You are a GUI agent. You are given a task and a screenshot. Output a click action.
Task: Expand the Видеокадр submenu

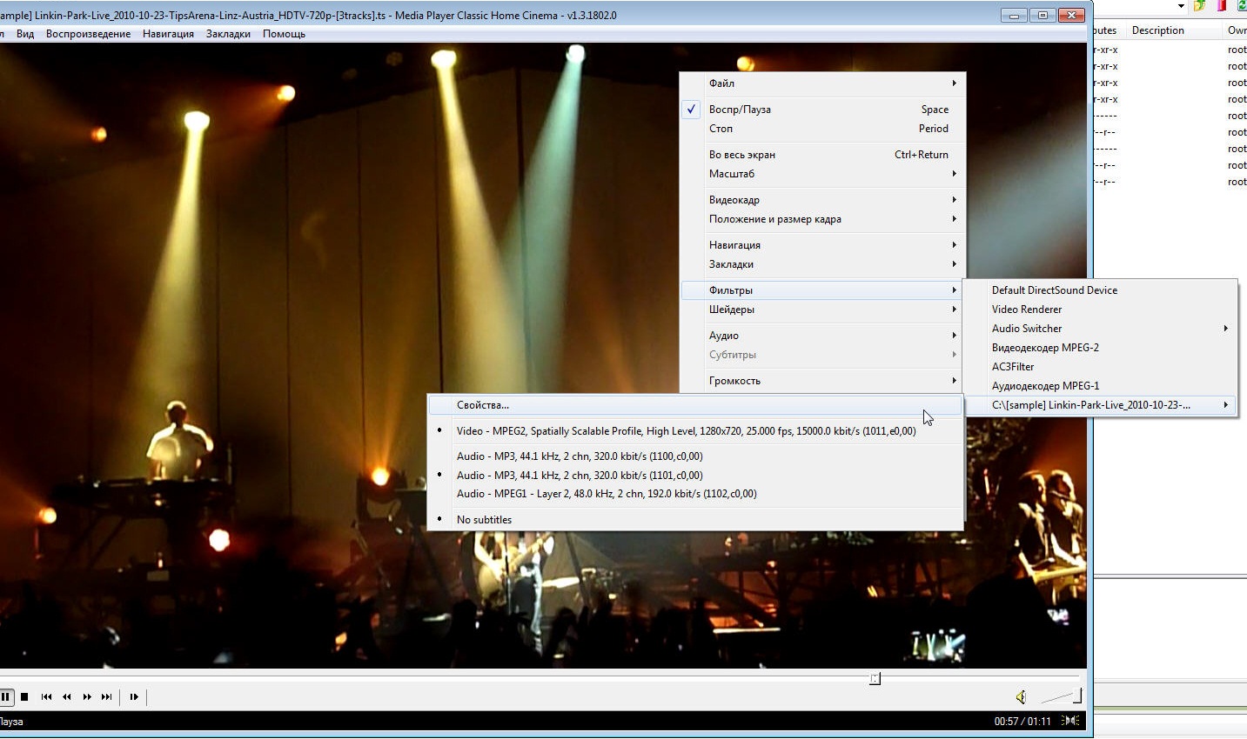click(822, 200)
